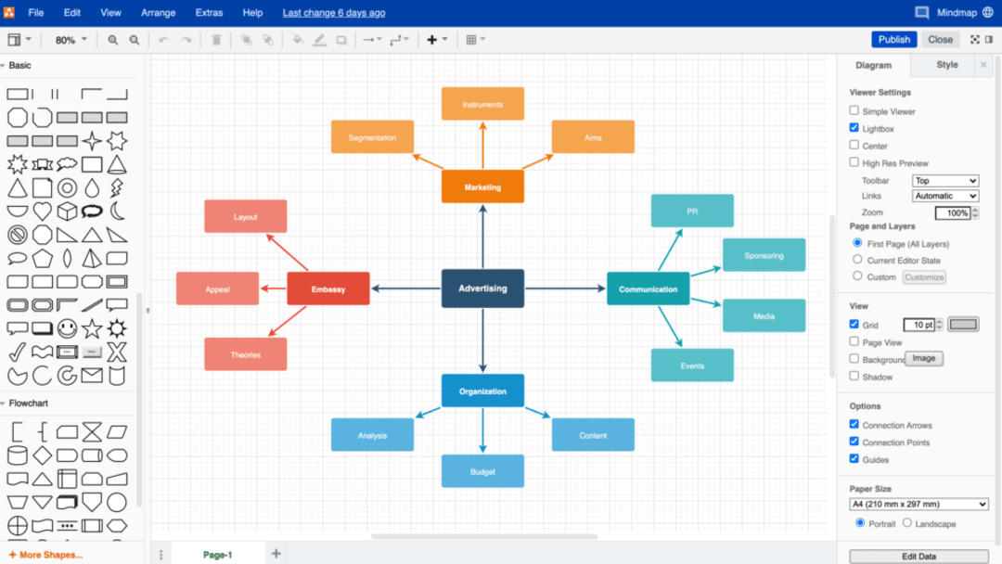The image size is (1002, 564).
Task: Select the Zoom Out tool
Action: pyautogui.click(x=134, y=40)
